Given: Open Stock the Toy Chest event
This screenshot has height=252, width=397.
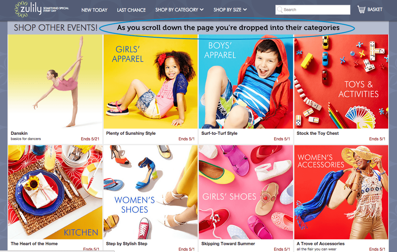Looking at the screenshot, I should pyautogui.click(x=317, y=133).
